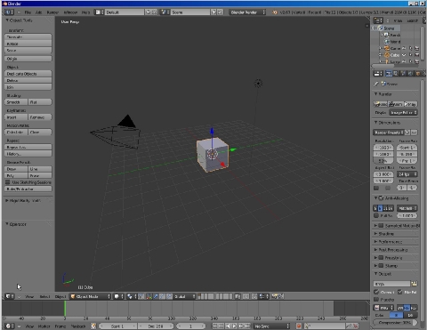Toggle the Anti-Aliasing checkbox
Screen dimensions: 427x330
pyautogui.click(x=382, y=197)
